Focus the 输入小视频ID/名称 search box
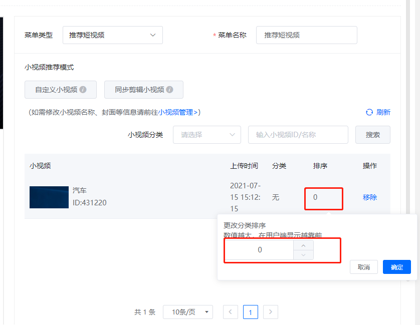Viewport: 420px width, 325px height. click(x=298, y=135)
